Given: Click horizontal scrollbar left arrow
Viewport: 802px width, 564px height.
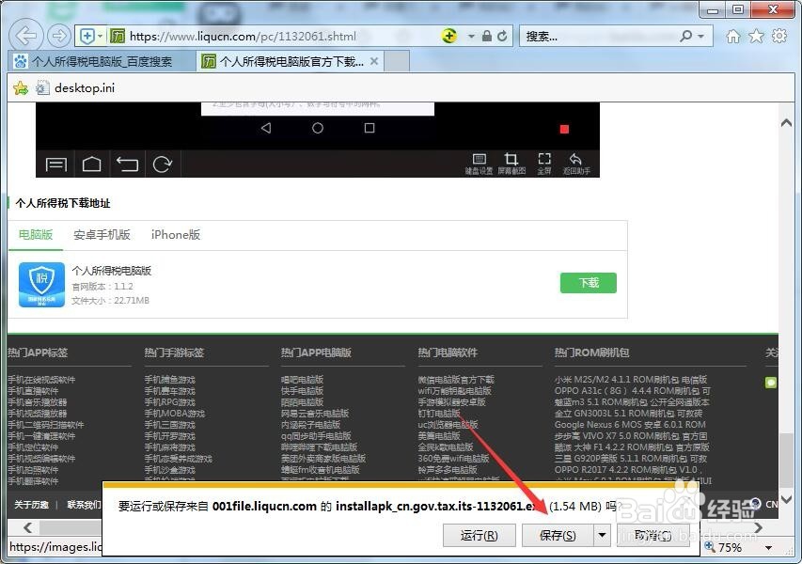Looking at the screenshot, I should [27, 527].
